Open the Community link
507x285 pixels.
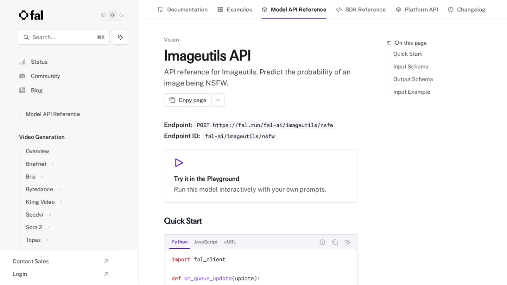tap(45, 76)
